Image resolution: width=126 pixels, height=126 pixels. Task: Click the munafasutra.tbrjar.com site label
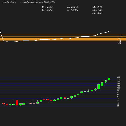pyautogui.click(x=32, y=2)
